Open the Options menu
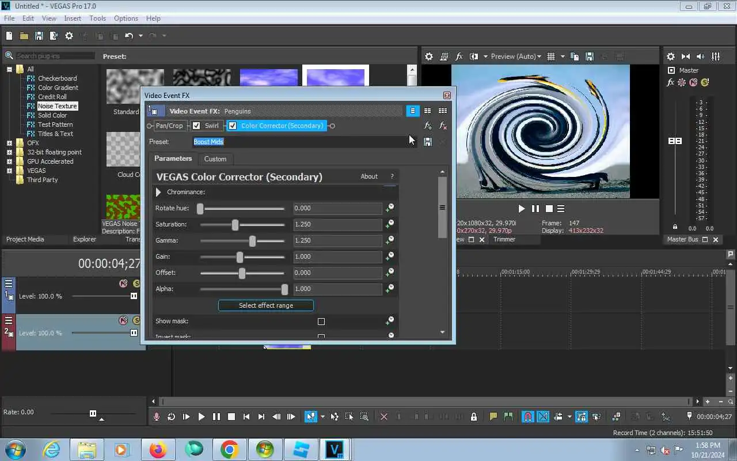 click(x=126, y=18)
